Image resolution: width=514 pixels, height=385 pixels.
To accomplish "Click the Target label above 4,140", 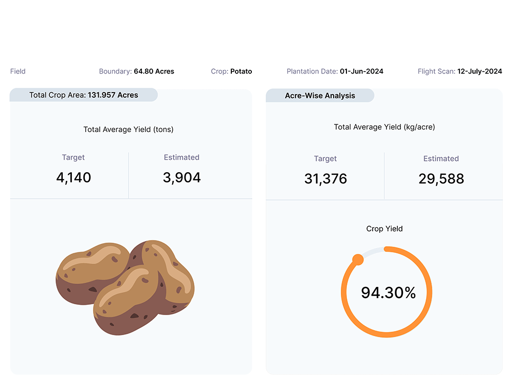I will tap(74, 158).
